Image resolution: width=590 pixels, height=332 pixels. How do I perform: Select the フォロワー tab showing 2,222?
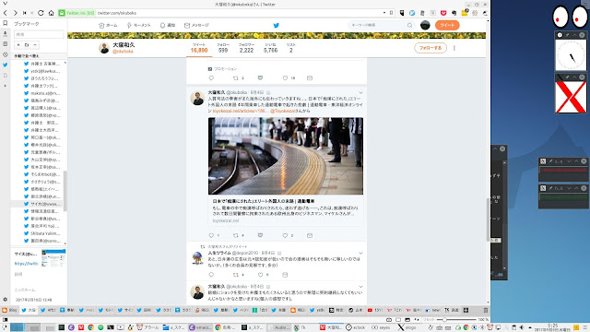click(x=246, y=48)
